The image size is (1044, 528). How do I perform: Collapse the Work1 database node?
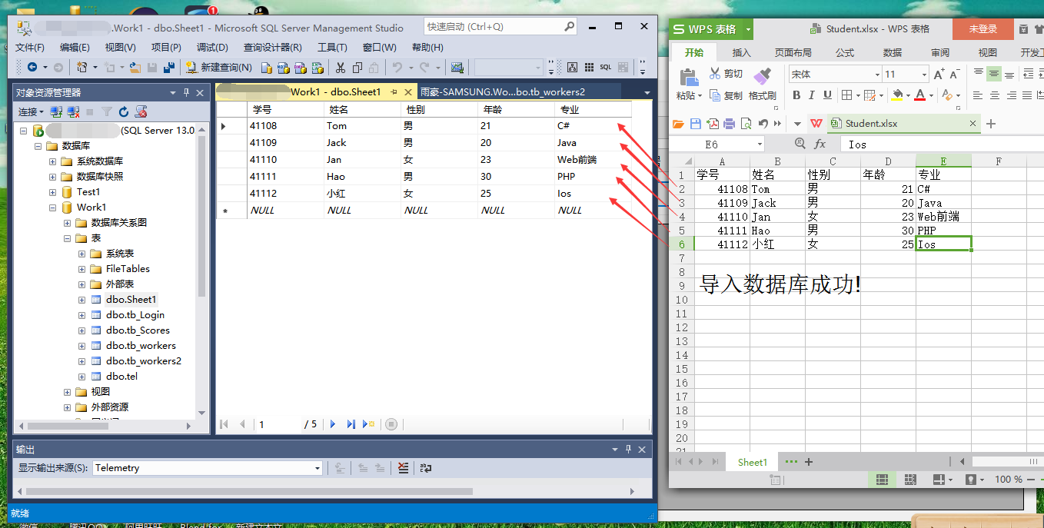point(53,208)
